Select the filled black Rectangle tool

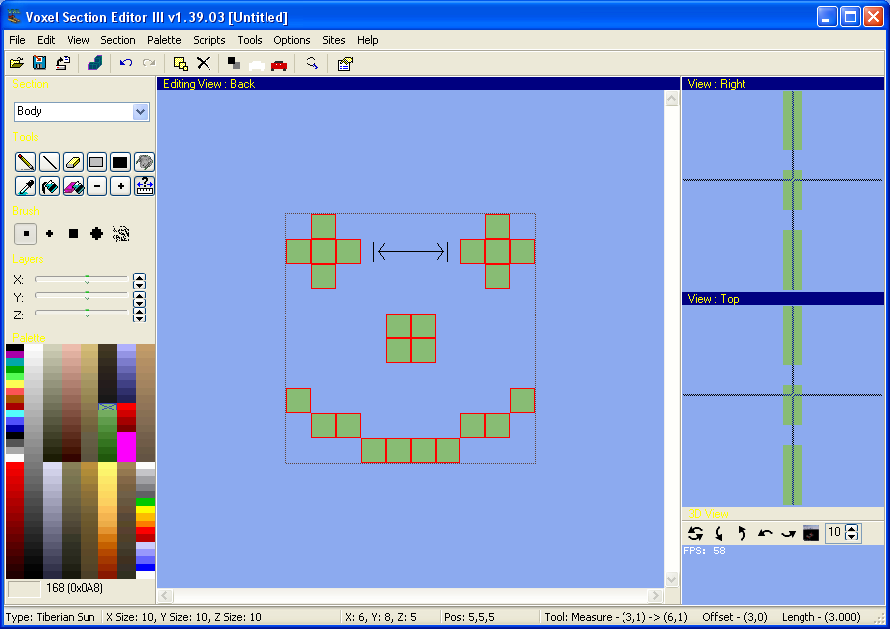(120, 162)
